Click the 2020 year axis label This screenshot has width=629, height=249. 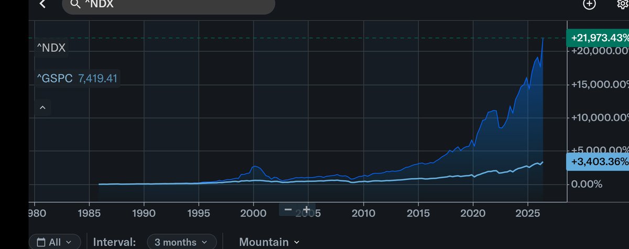[x=473, y=213]
